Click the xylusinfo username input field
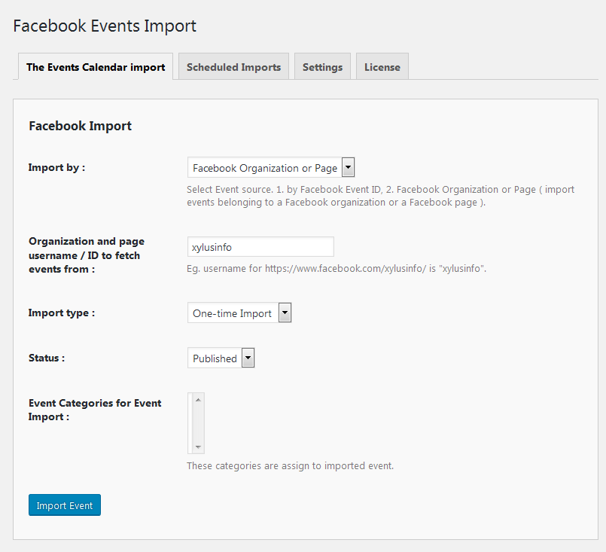 click(260, 247)
